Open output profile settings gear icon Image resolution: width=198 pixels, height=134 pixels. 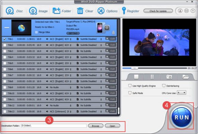point(107,28)
